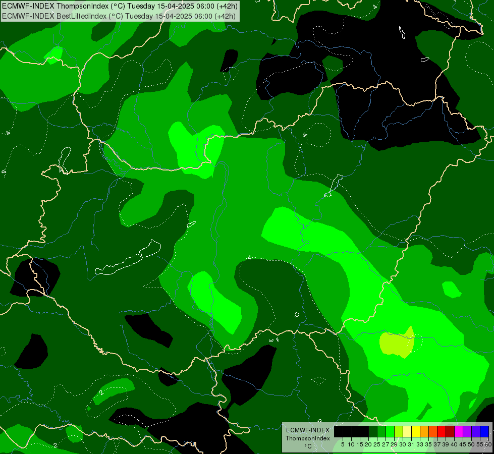Select the medium green 25-27 legend swatch
Image resolution: width=494 pixels, height=454 pixels.
(x=381, y=431)
